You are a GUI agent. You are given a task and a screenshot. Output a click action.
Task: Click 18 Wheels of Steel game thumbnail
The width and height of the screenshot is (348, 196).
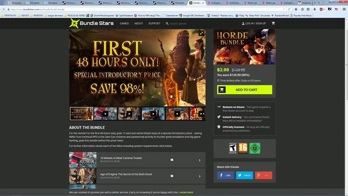83,160
